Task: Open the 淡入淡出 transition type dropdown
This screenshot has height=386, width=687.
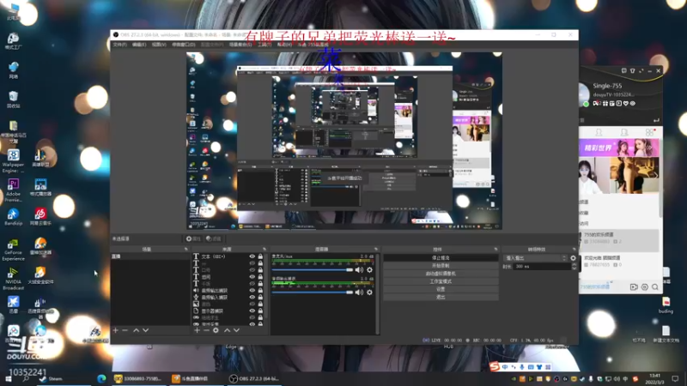Action: pos(536,258)
